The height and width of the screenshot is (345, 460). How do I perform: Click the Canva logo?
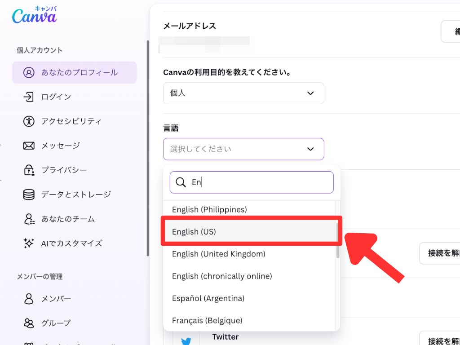[34, 16]
